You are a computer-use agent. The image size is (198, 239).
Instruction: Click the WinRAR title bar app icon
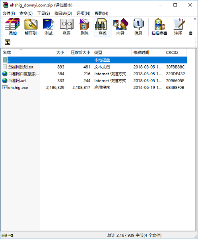click(5, 5)
